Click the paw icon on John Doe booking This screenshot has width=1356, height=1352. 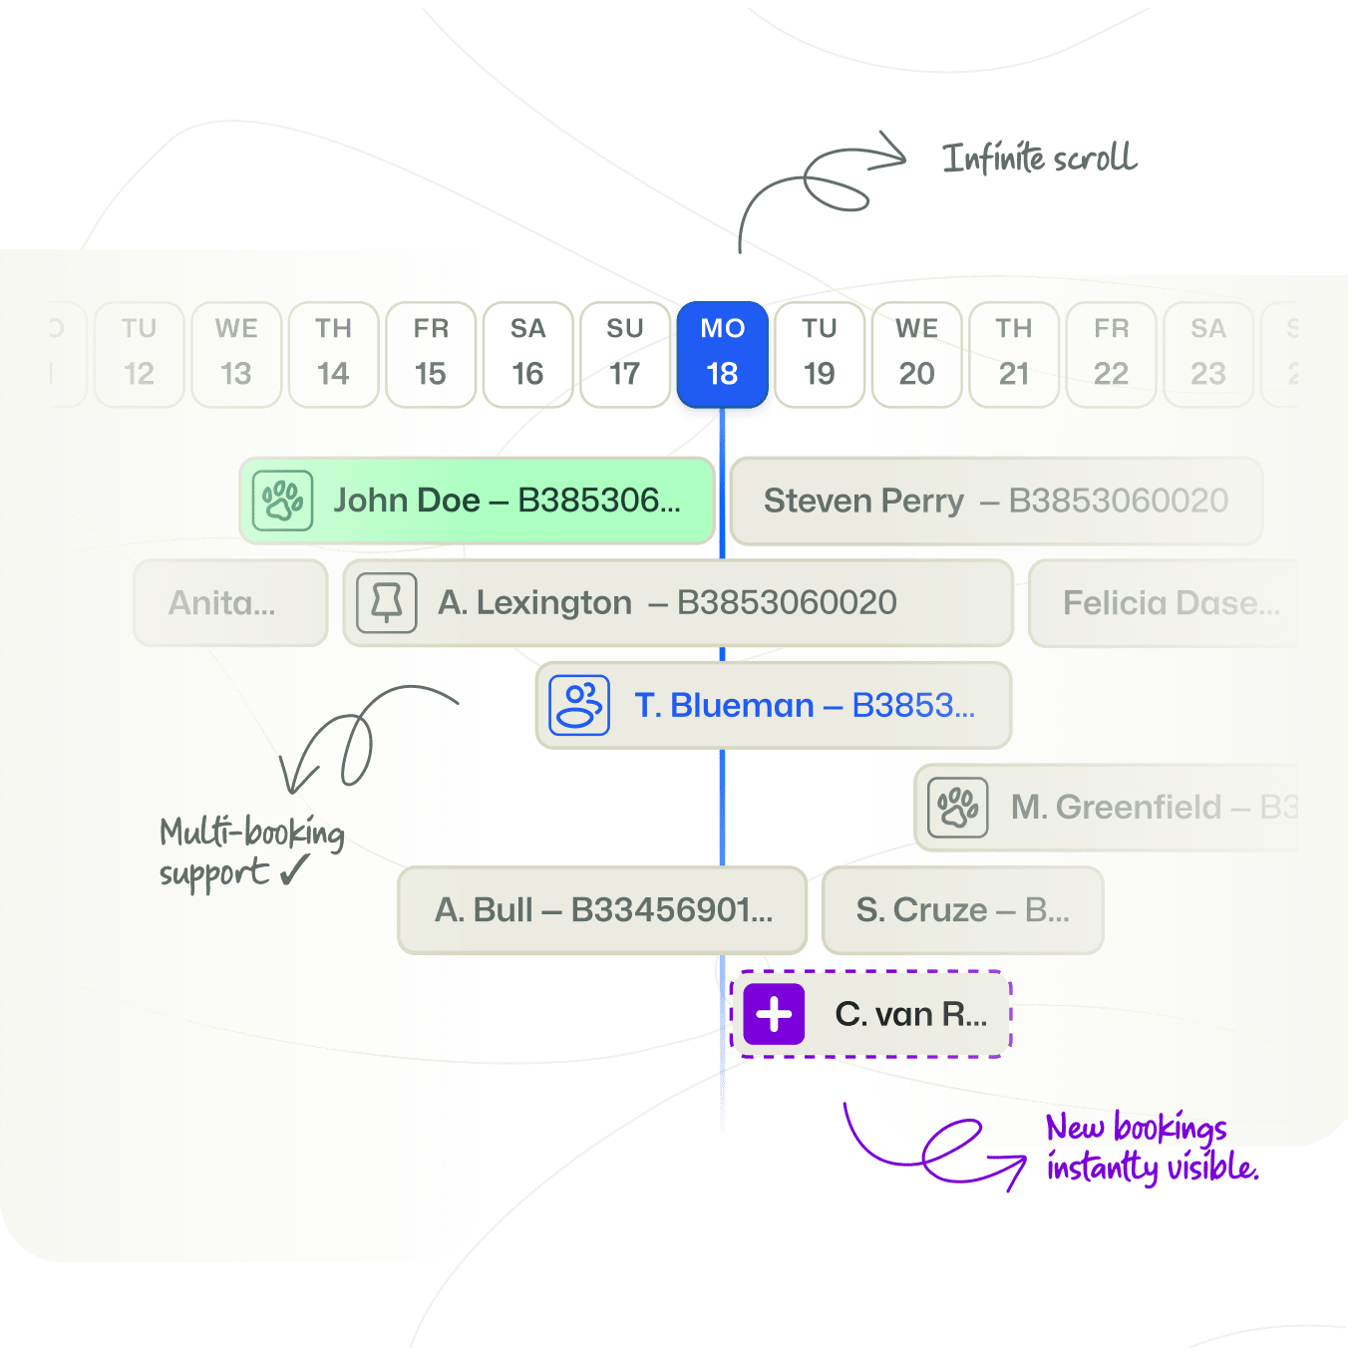(283, 501)
